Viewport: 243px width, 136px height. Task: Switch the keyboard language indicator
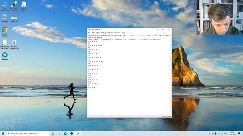click(226, 133)
